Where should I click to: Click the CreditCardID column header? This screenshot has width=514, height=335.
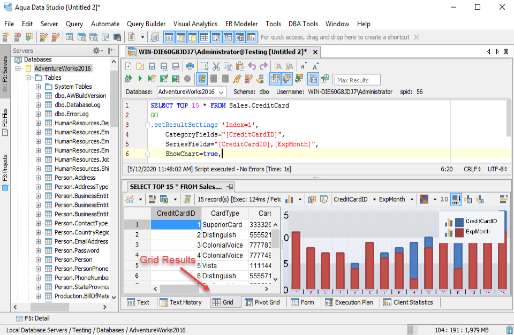click(x=176, y=214)
